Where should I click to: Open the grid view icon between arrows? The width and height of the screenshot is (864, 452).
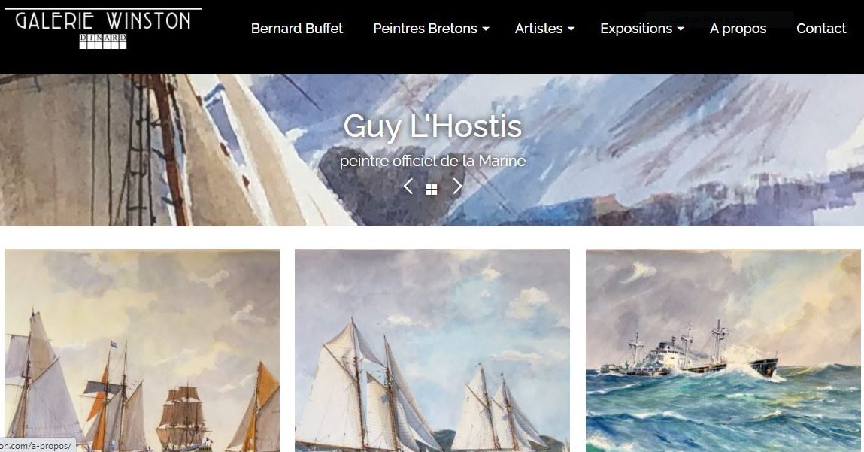coord(432,190)
